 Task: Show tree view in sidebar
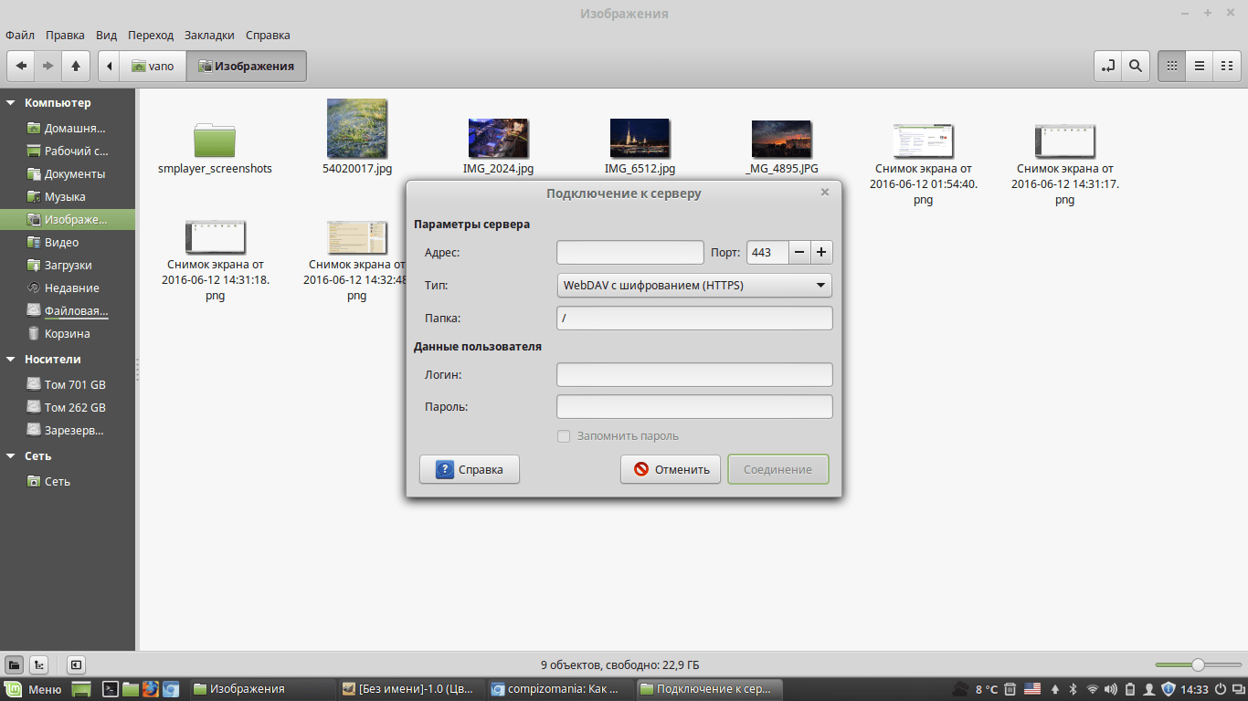pyautogui.click(x=39, y=664)
